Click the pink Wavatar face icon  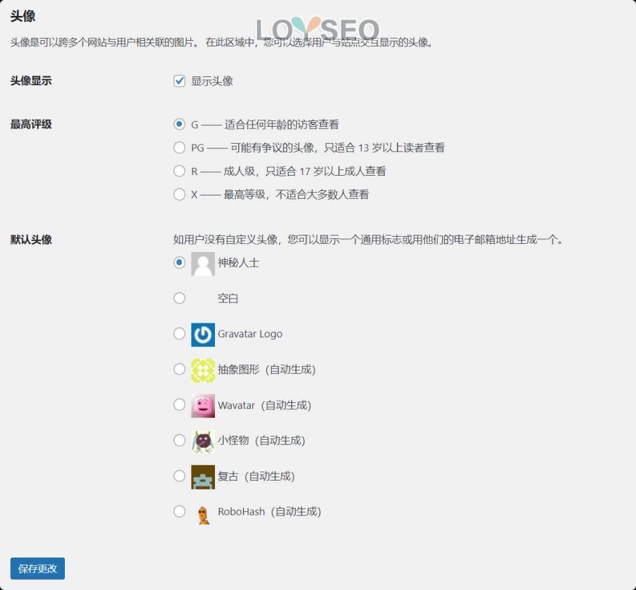pos(202,405)
